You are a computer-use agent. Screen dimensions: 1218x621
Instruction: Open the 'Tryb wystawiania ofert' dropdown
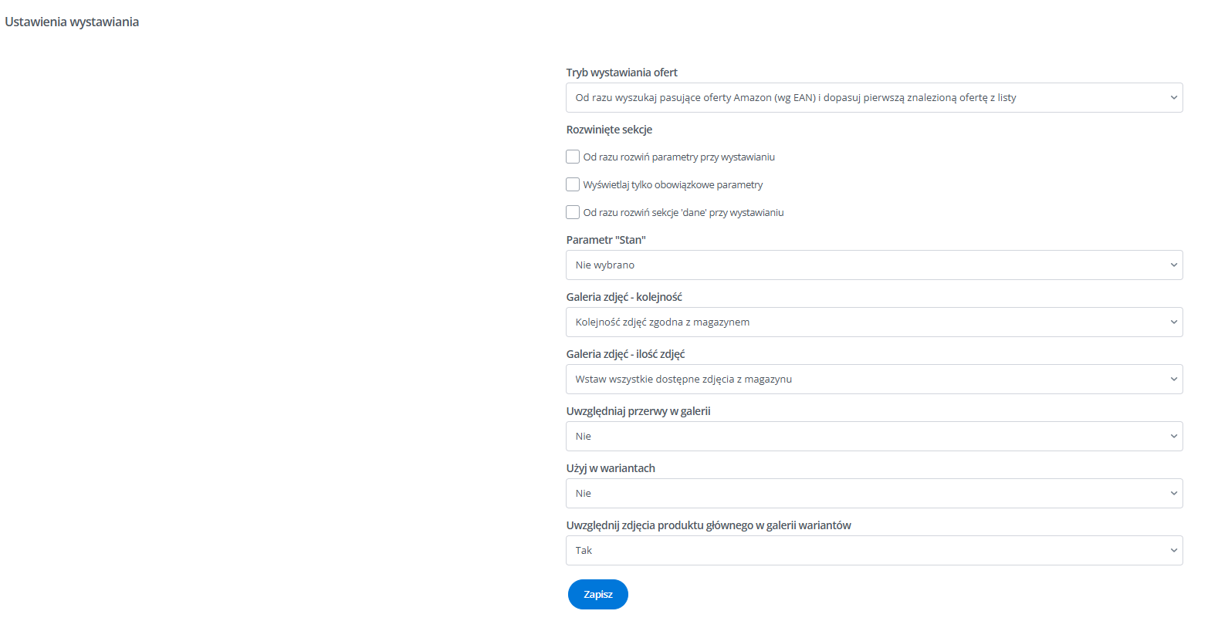click(x=874, y=98)
